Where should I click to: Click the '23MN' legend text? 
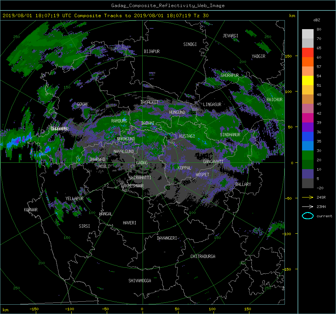[x=321, y=206]
